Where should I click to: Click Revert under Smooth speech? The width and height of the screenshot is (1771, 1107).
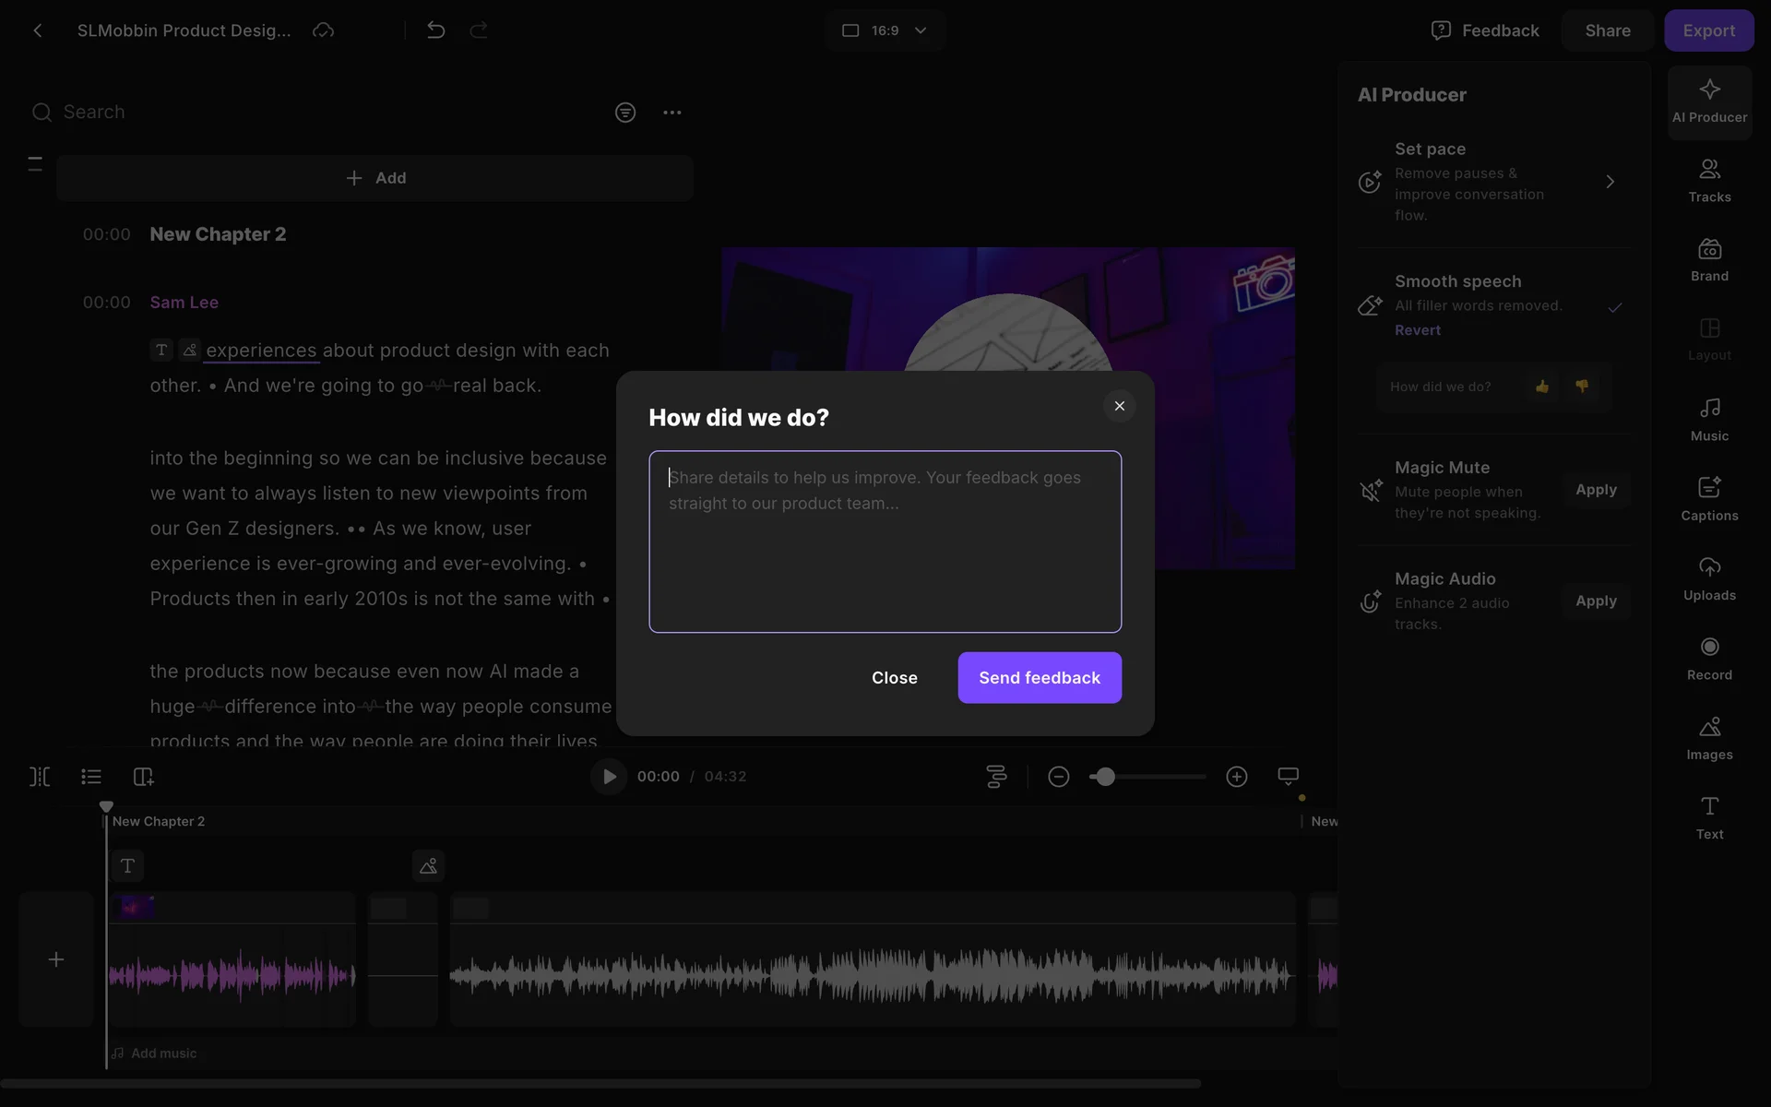1417,330
